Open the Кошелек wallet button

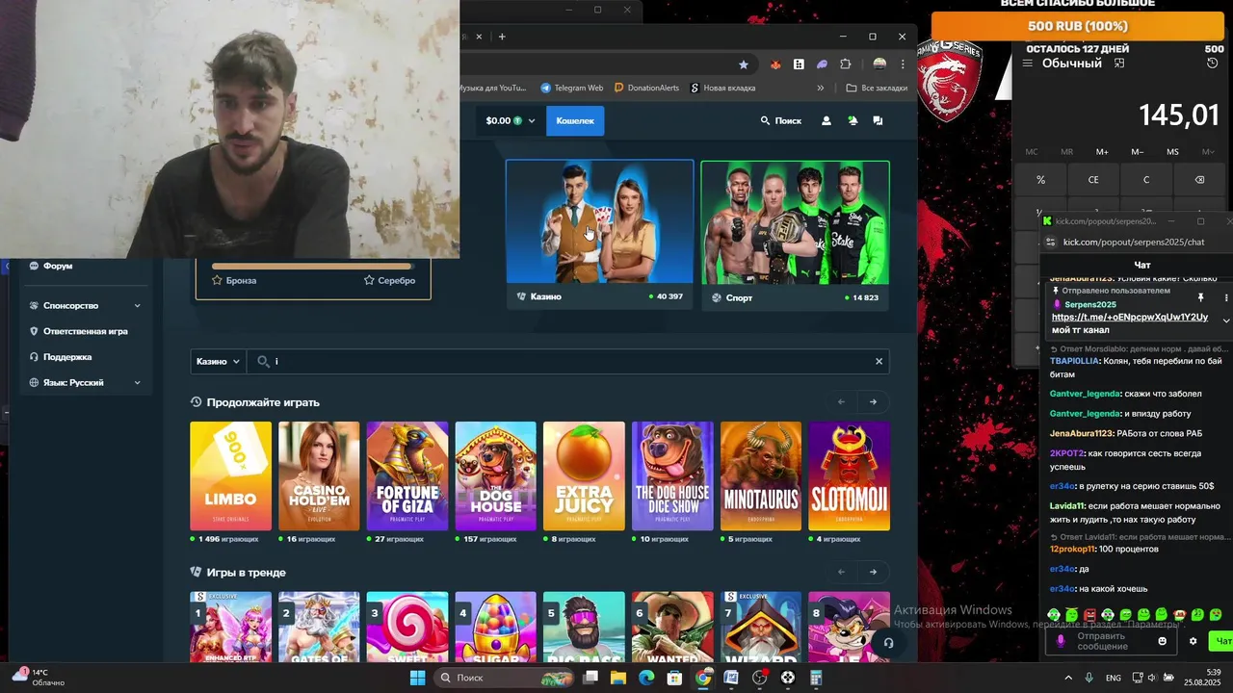point(575,120)
